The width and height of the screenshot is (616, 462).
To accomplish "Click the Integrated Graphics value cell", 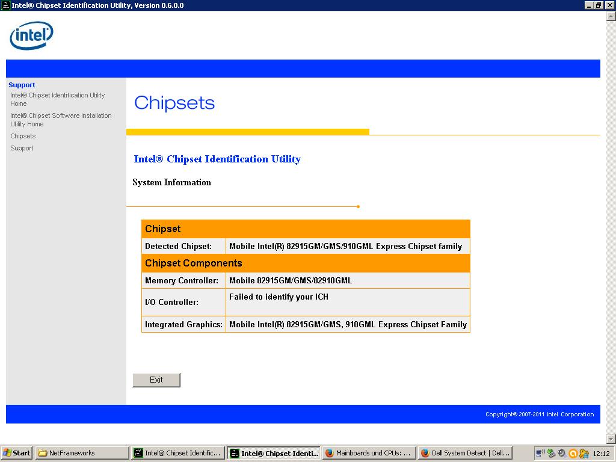I will tap(348, 324).
